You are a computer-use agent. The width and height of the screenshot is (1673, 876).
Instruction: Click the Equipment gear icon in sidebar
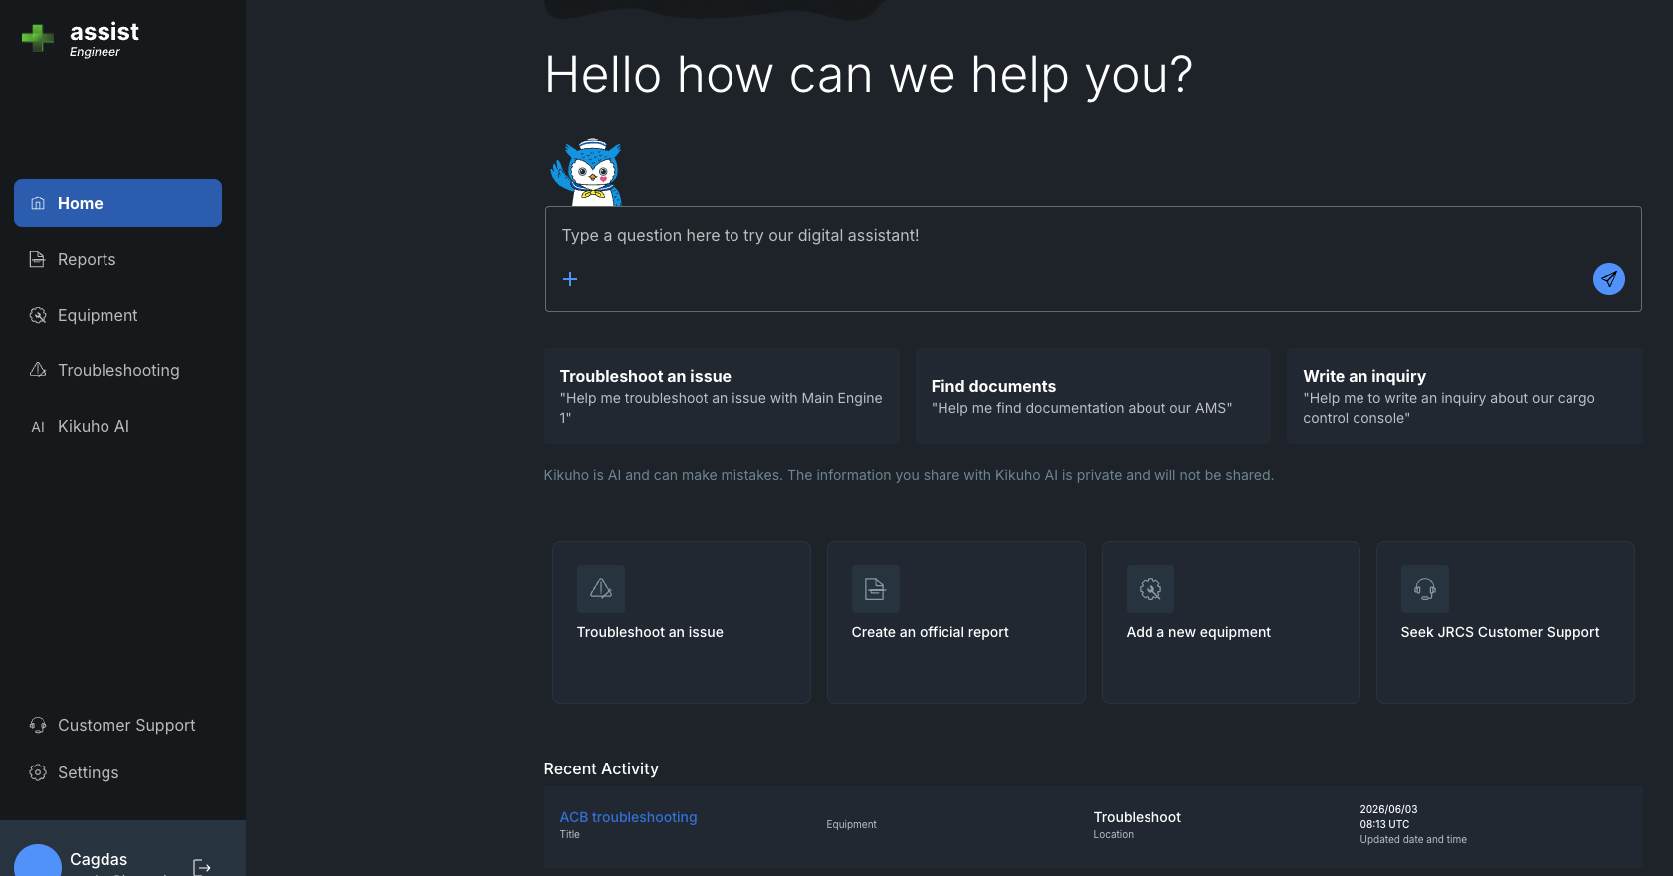coord(38,315)
